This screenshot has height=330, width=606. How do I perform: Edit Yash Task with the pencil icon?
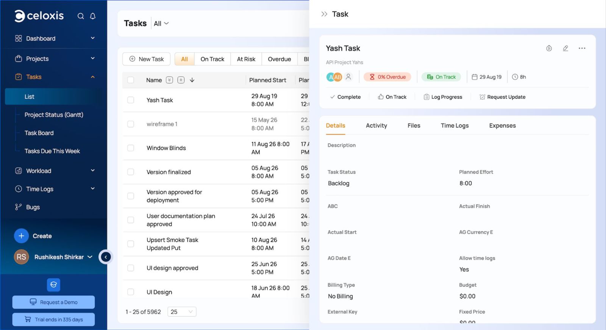point(565,48)
